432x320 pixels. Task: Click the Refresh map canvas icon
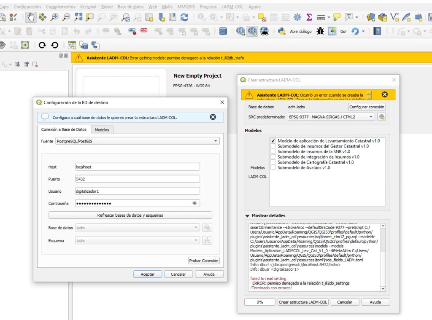(x=184, y=17)
